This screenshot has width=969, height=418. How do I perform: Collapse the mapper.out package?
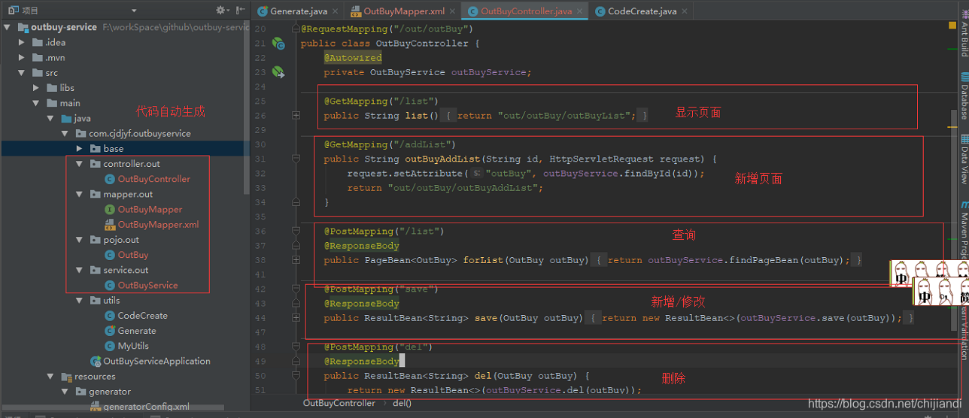(x=80, y=194)
